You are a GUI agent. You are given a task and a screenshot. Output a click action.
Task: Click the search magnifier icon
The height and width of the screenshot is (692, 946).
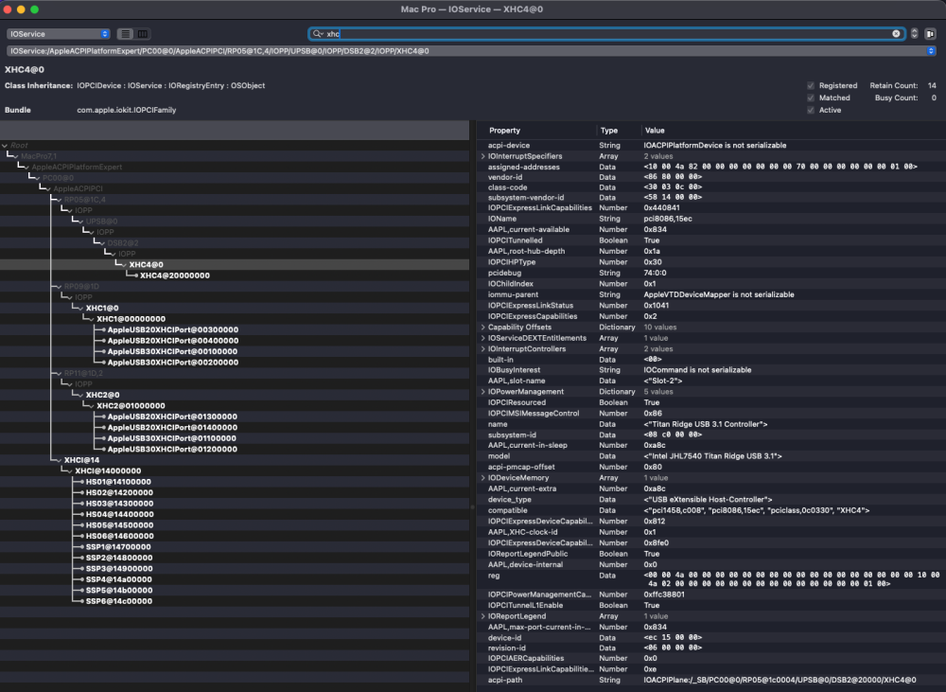[317, 34]
